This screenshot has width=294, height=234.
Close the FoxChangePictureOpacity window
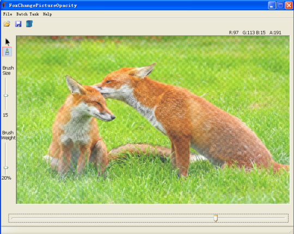(289, 5)
